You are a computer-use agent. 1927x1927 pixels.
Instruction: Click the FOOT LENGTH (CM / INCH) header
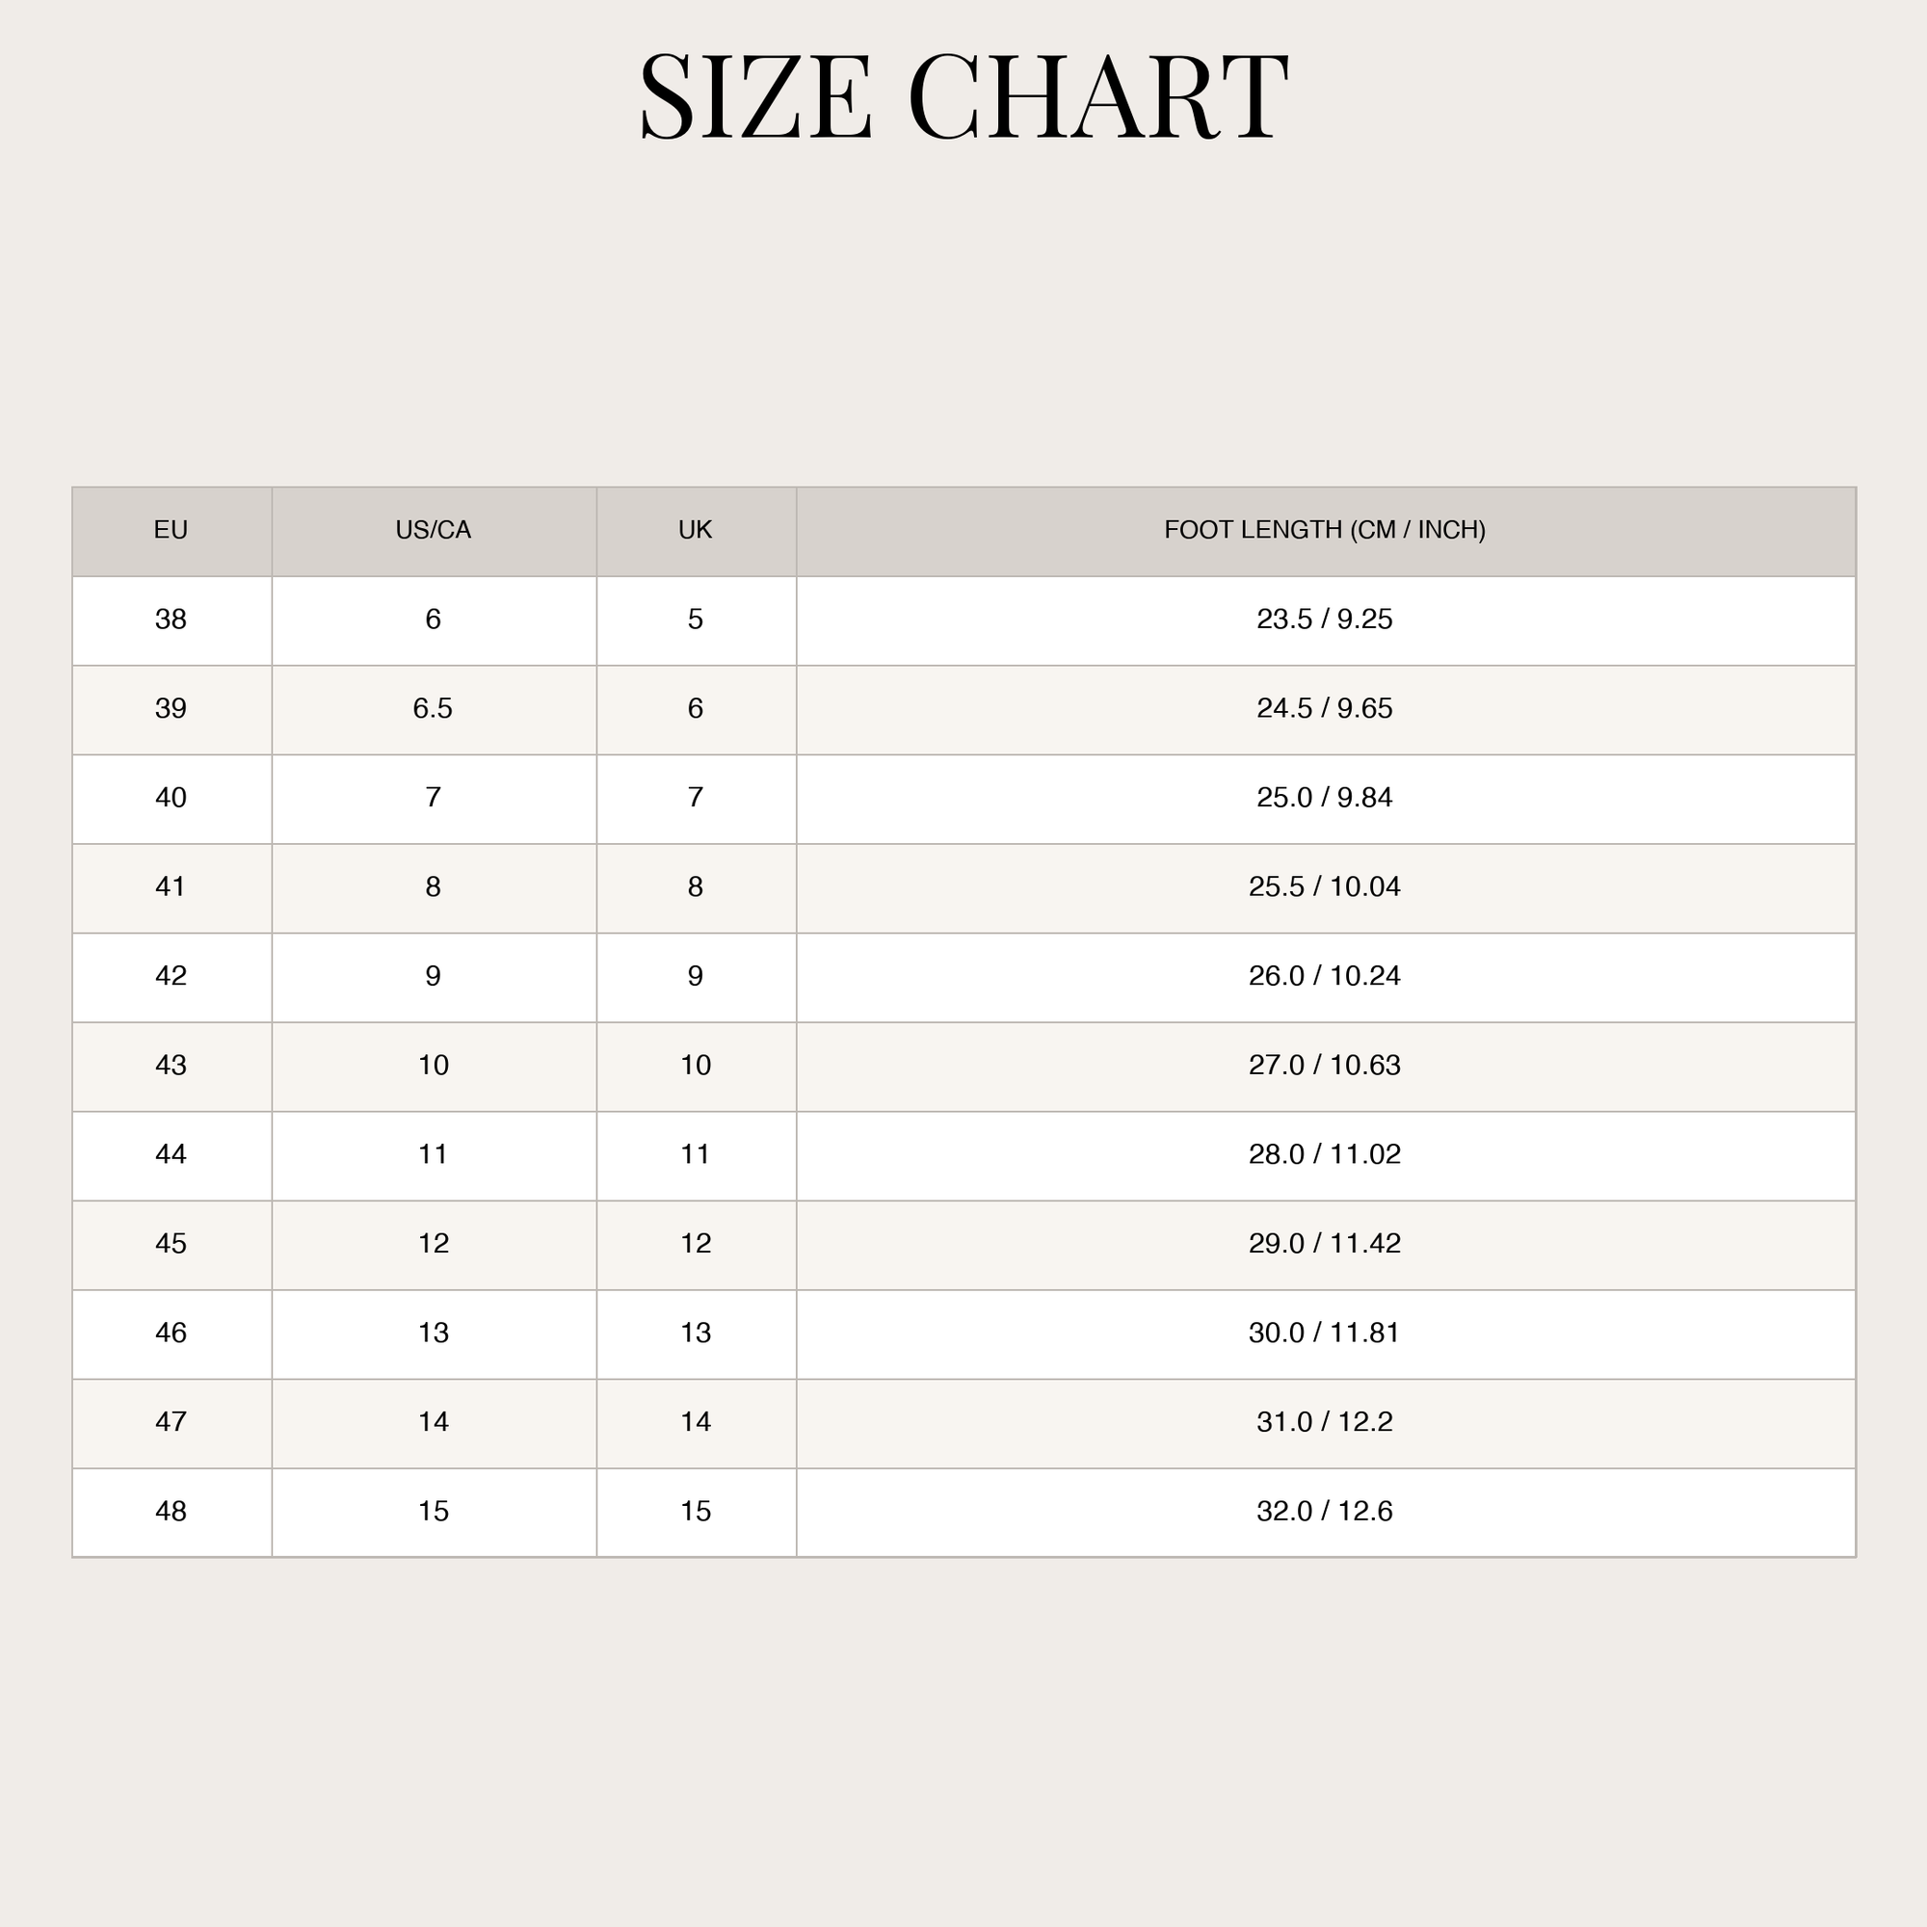click(1326, 531)
